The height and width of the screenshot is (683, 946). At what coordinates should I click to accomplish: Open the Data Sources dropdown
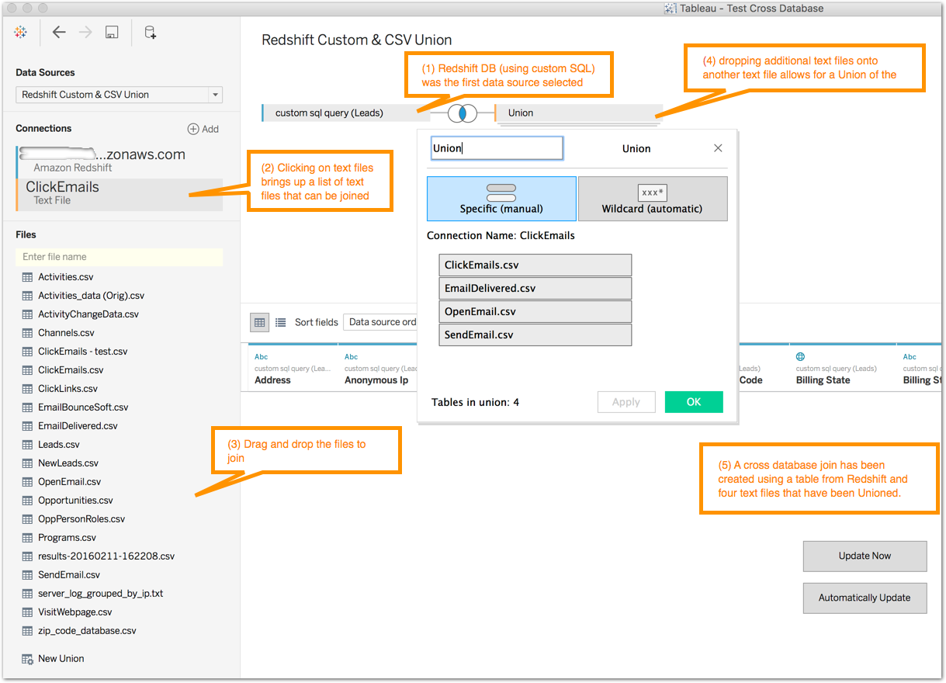[x=120, y=95]
